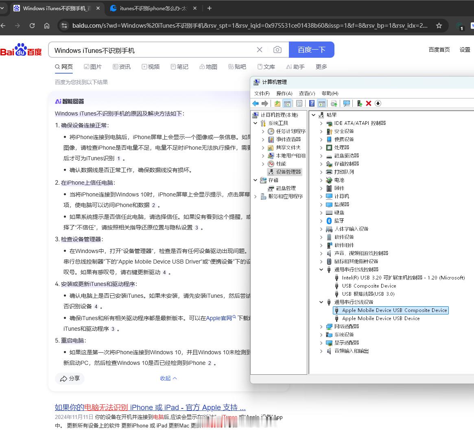
Task: Expand the 网络适配器 category
Action: pos(321,327)
